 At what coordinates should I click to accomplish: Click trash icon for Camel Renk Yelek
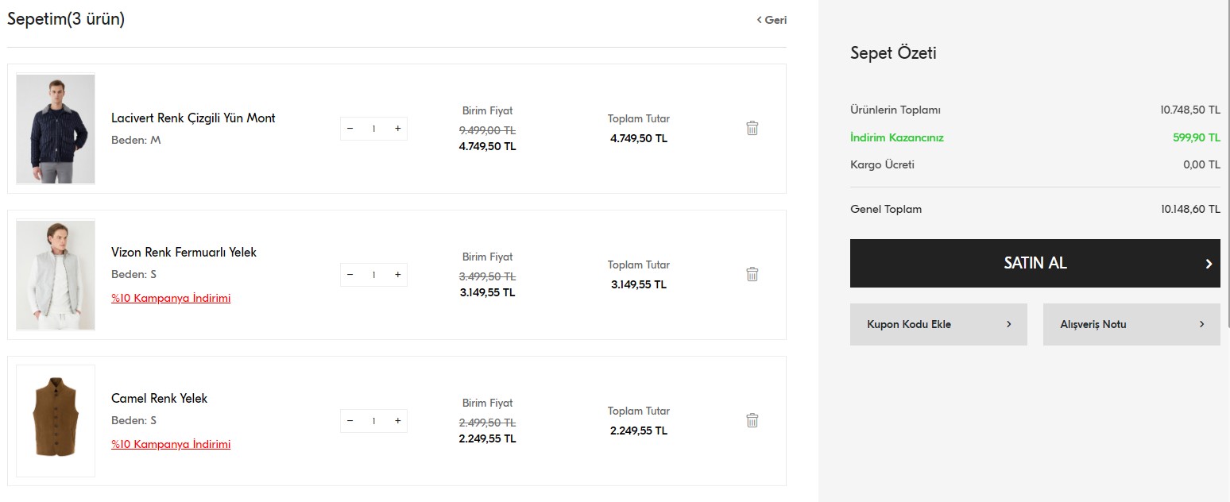752,420
